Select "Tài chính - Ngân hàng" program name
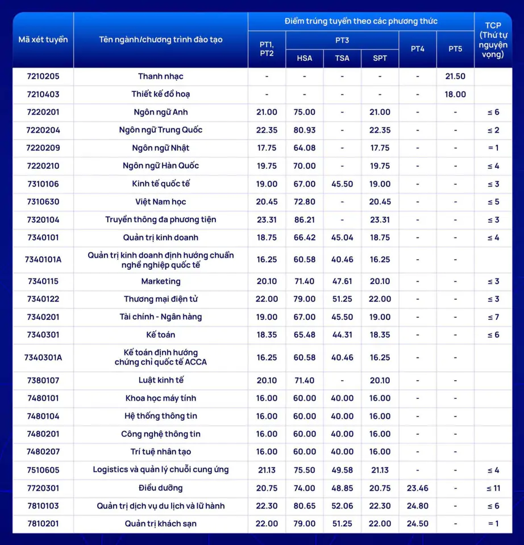This screenshot has width=524, height=545. pyautogui.click(x=160, y=317)
